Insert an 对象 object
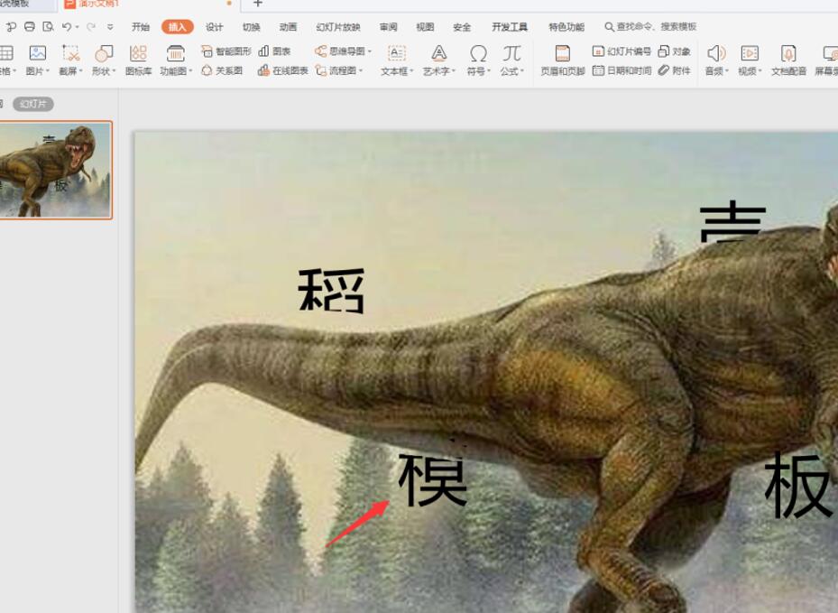838x613 pixels. tap(674, 51)
